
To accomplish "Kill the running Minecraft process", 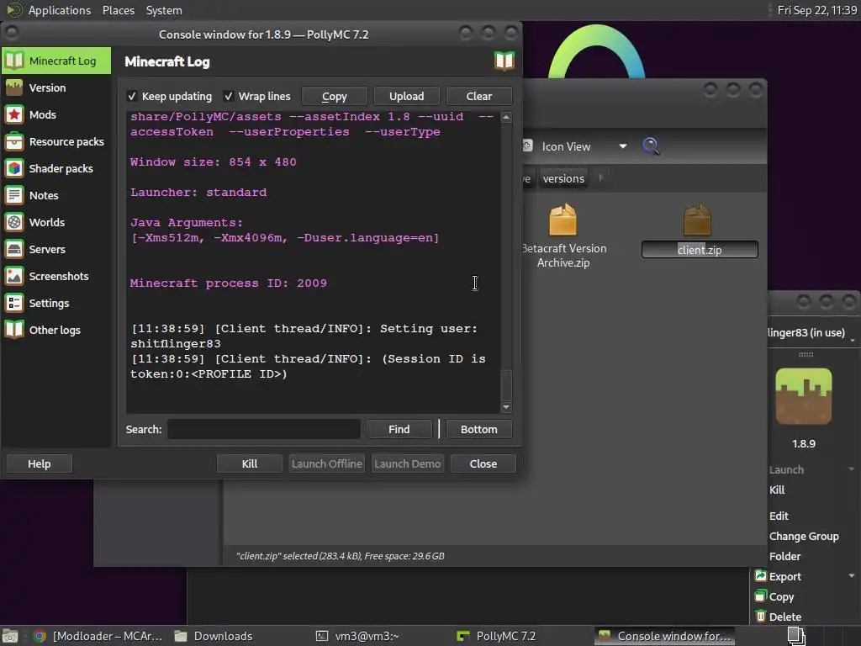I will coord(249,463).
